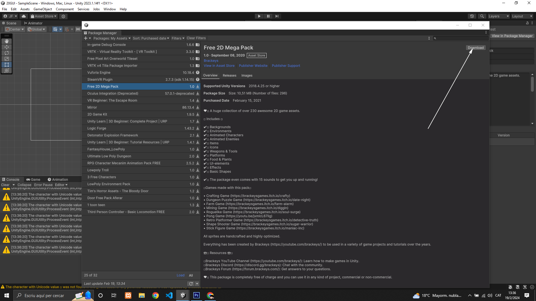Click the Undo History icon
This screenshot has width=536, height=301.
472,16
